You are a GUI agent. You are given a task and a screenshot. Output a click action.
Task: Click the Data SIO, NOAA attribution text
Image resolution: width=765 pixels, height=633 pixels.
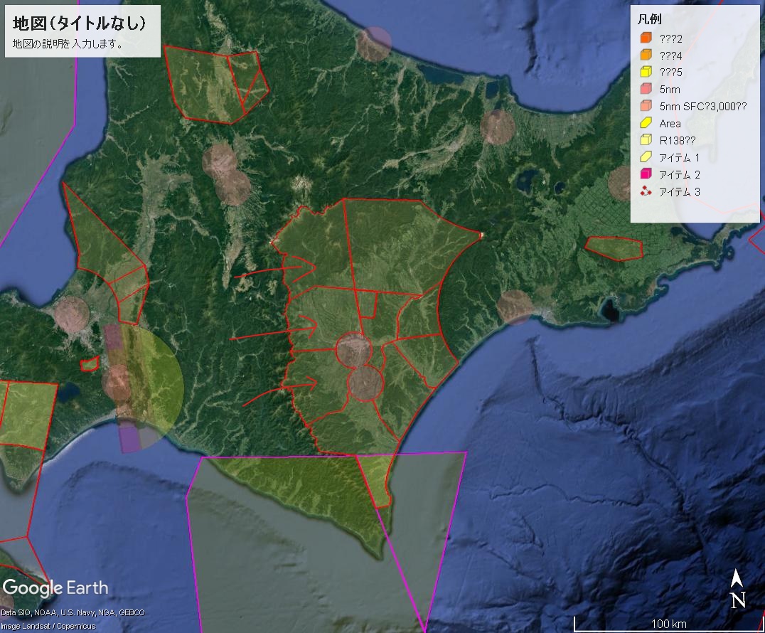pyautogui.click(x=73, y=612)
